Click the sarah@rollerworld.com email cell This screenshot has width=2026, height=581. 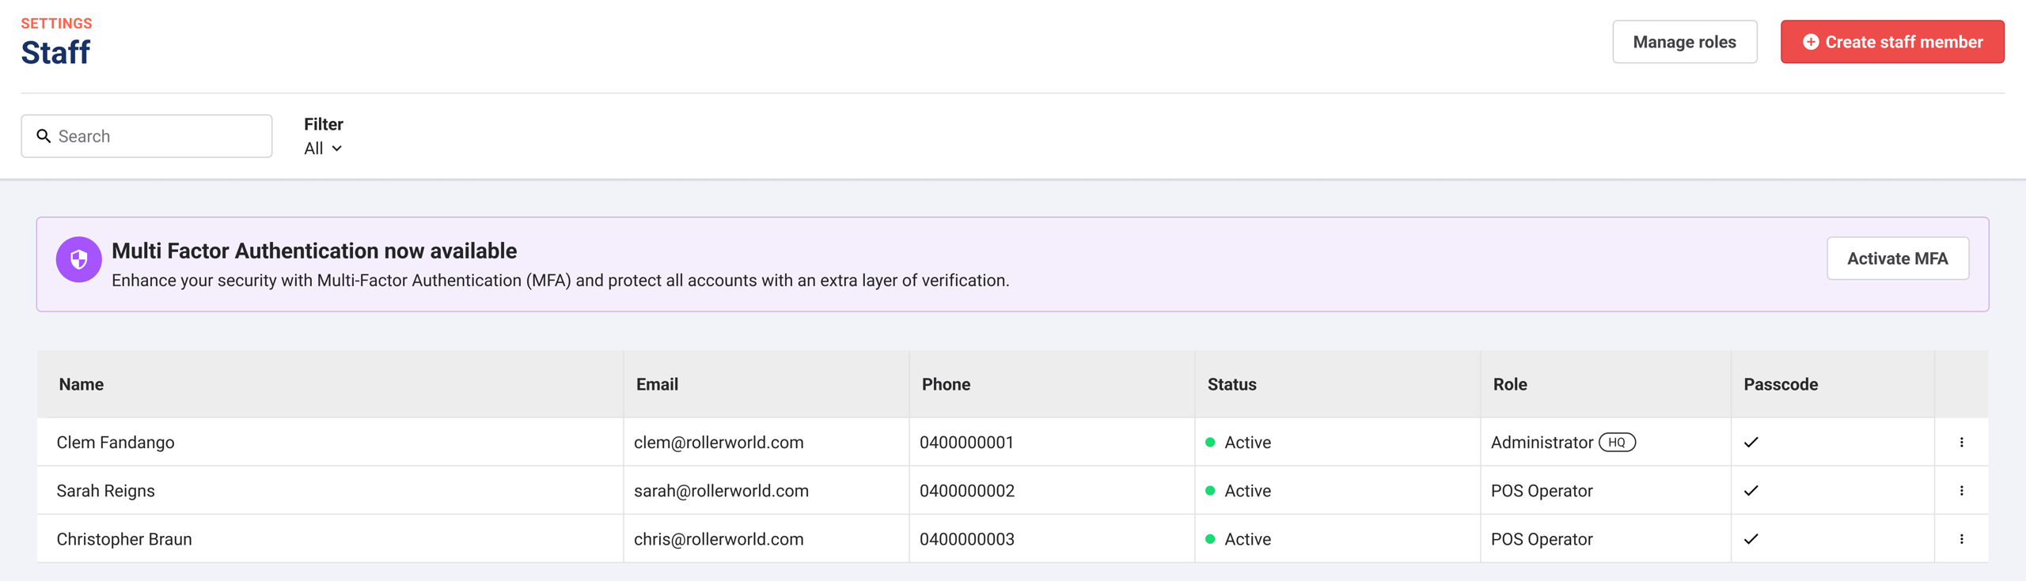[x=721, y=490]
